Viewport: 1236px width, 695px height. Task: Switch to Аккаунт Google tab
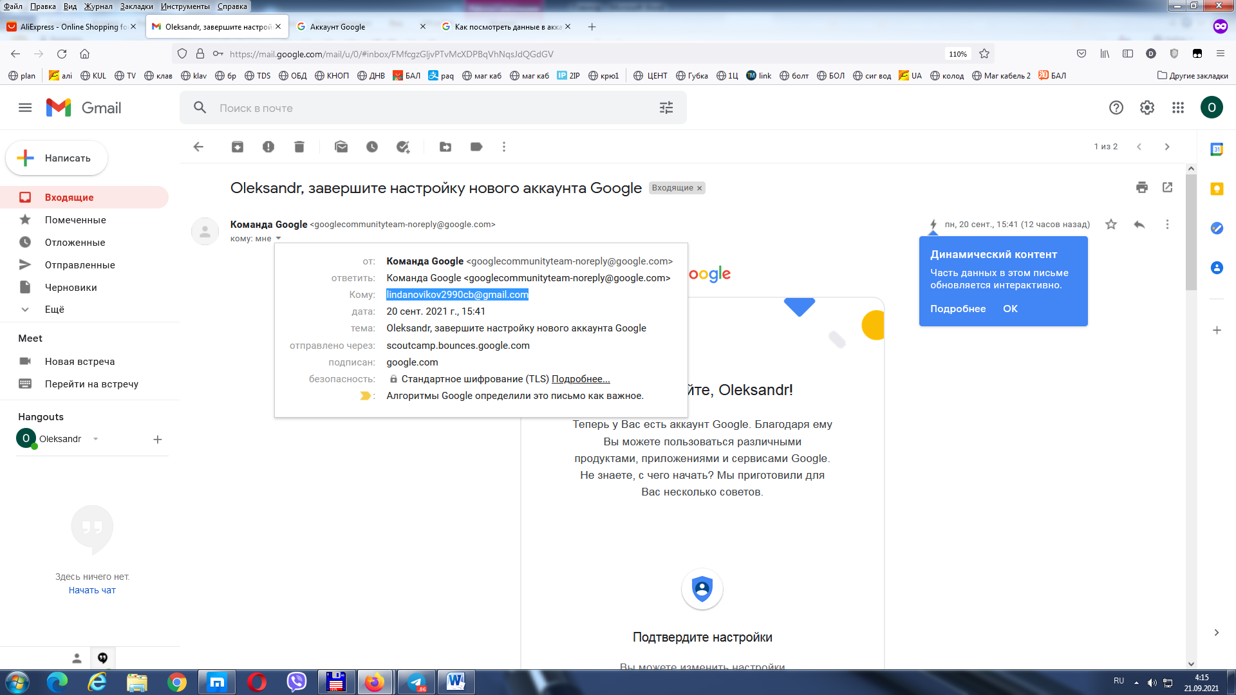360,26
